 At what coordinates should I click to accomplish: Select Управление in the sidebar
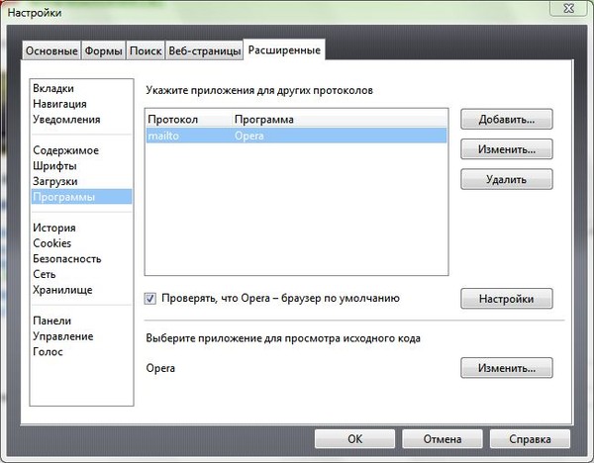tap(81, 336)
